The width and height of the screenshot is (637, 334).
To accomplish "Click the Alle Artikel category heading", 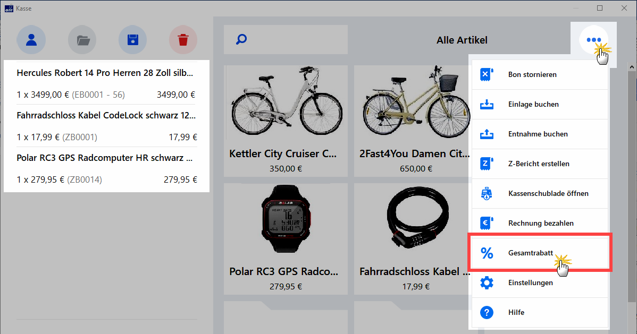I will point(462,40).
